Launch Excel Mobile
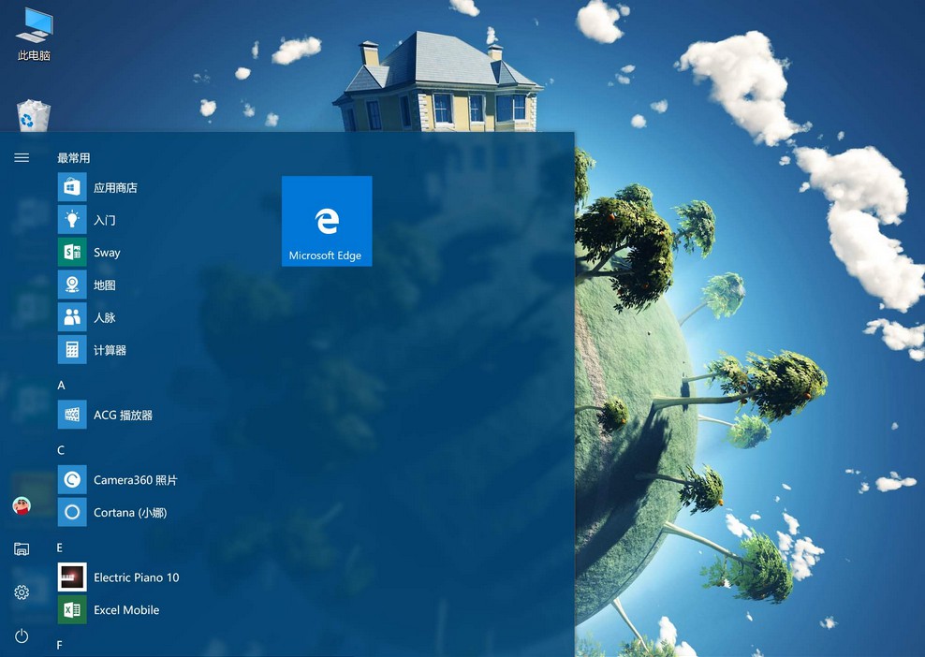 [x=72, y=610]
